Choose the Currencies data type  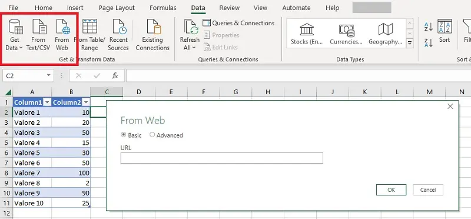click(x=346, y=34)
